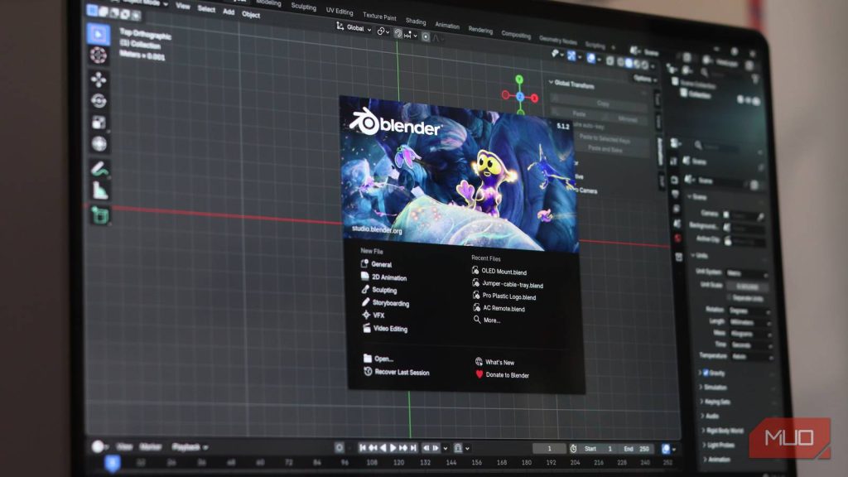Click the End frame field showing 250
The width and height of the screenshot is (848, 477).
(x=636, y=449)
